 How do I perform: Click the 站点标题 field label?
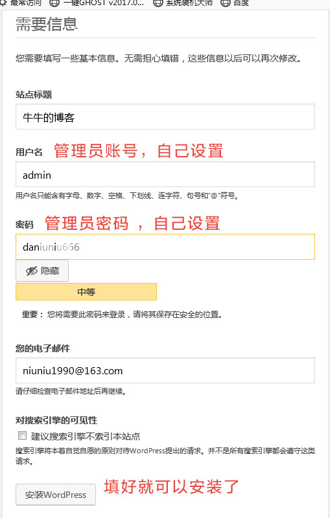[34, 95]
